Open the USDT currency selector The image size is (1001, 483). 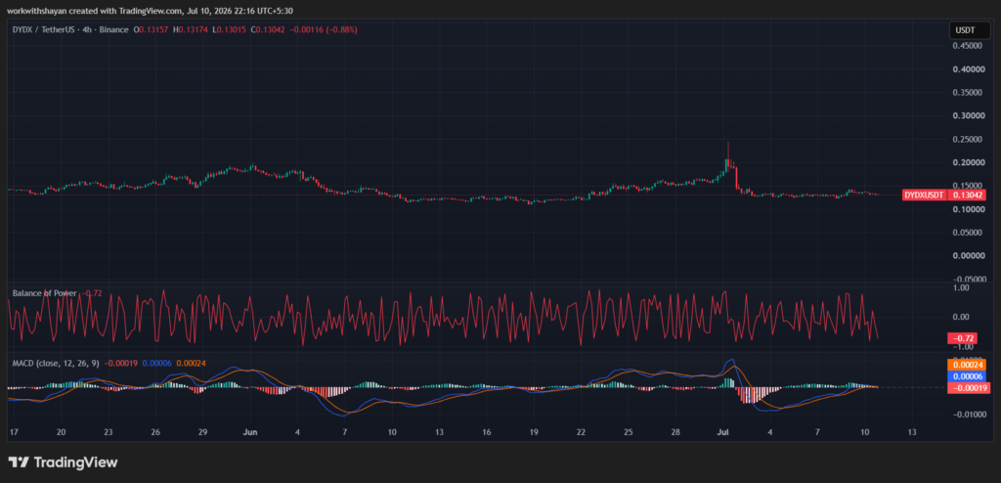[971, 30]
